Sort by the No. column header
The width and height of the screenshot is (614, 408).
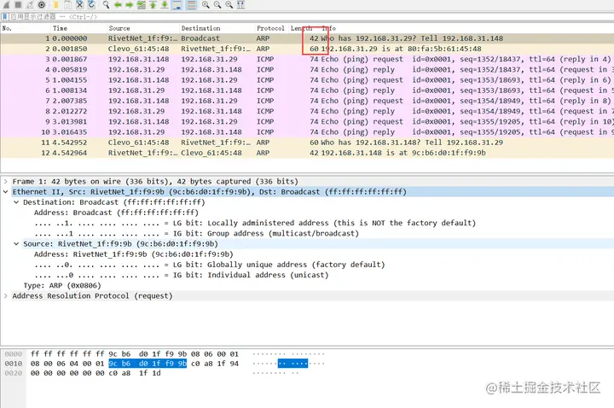[26, 28]
